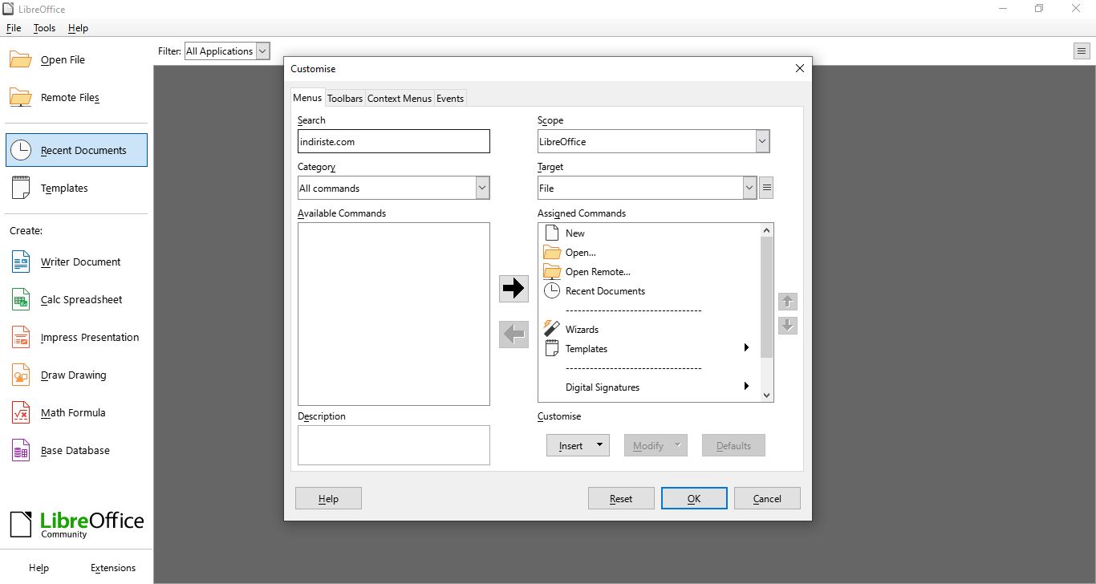The image size is (1096, 584).
Task: Click the Search input field
Action: pyautogui.click(x=393, y=141)
